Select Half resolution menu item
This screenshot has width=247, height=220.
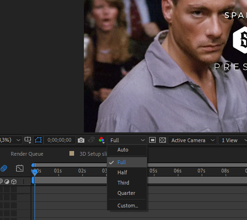pos(127,172)
